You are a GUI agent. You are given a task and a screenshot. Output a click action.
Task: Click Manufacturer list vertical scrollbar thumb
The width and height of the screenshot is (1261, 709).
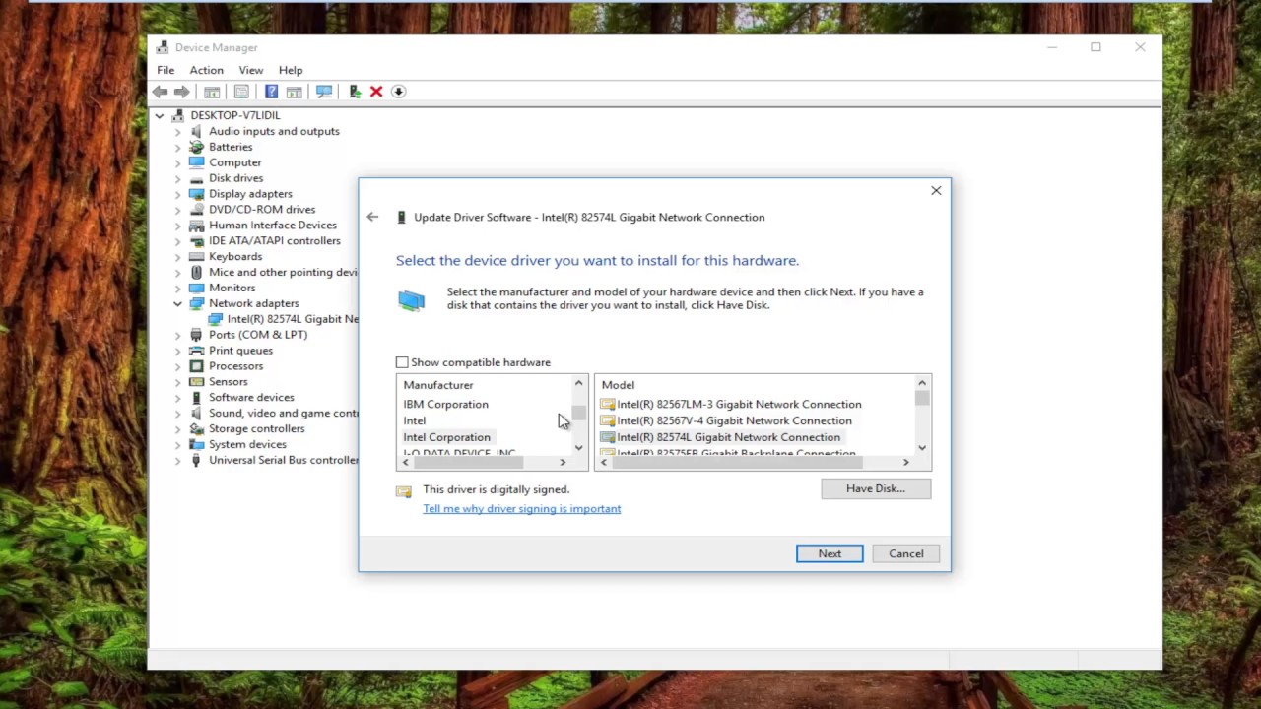(x=579, y=414)
